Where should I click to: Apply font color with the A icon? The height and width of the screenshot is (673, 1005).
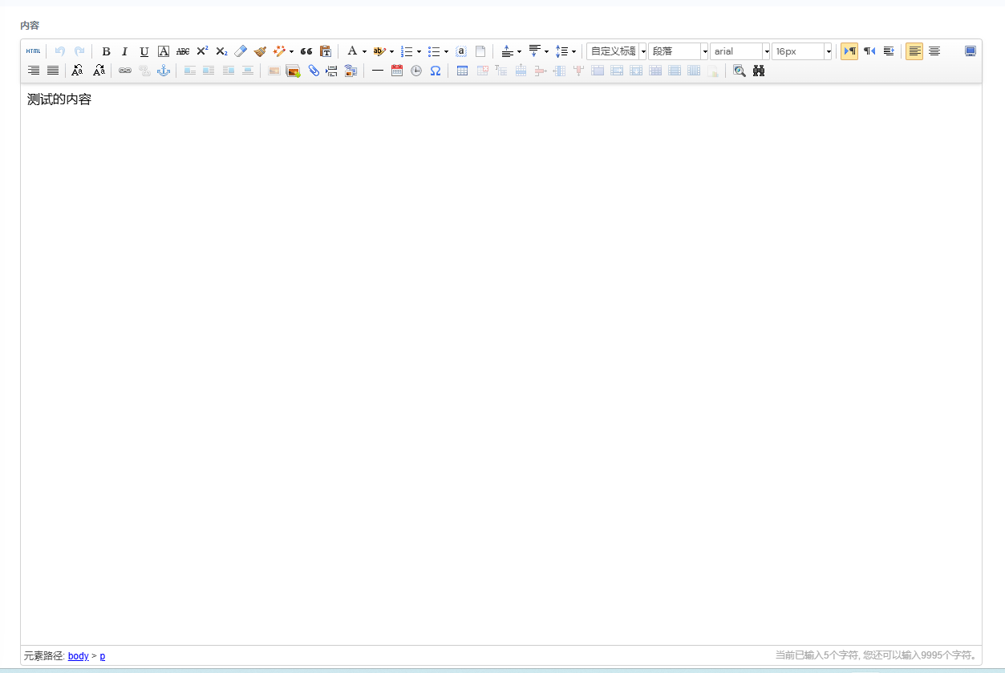(351, 51)
